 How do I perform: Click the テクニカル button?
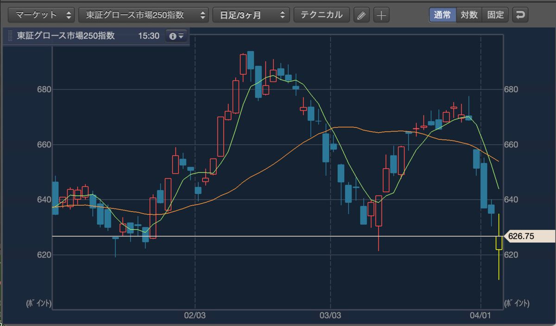(322, 15)
